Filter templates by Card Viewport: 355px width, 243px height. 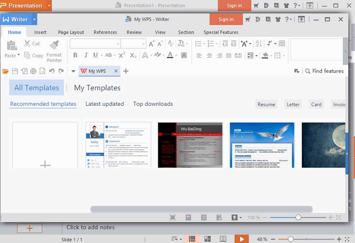click(x=316, y=104)
